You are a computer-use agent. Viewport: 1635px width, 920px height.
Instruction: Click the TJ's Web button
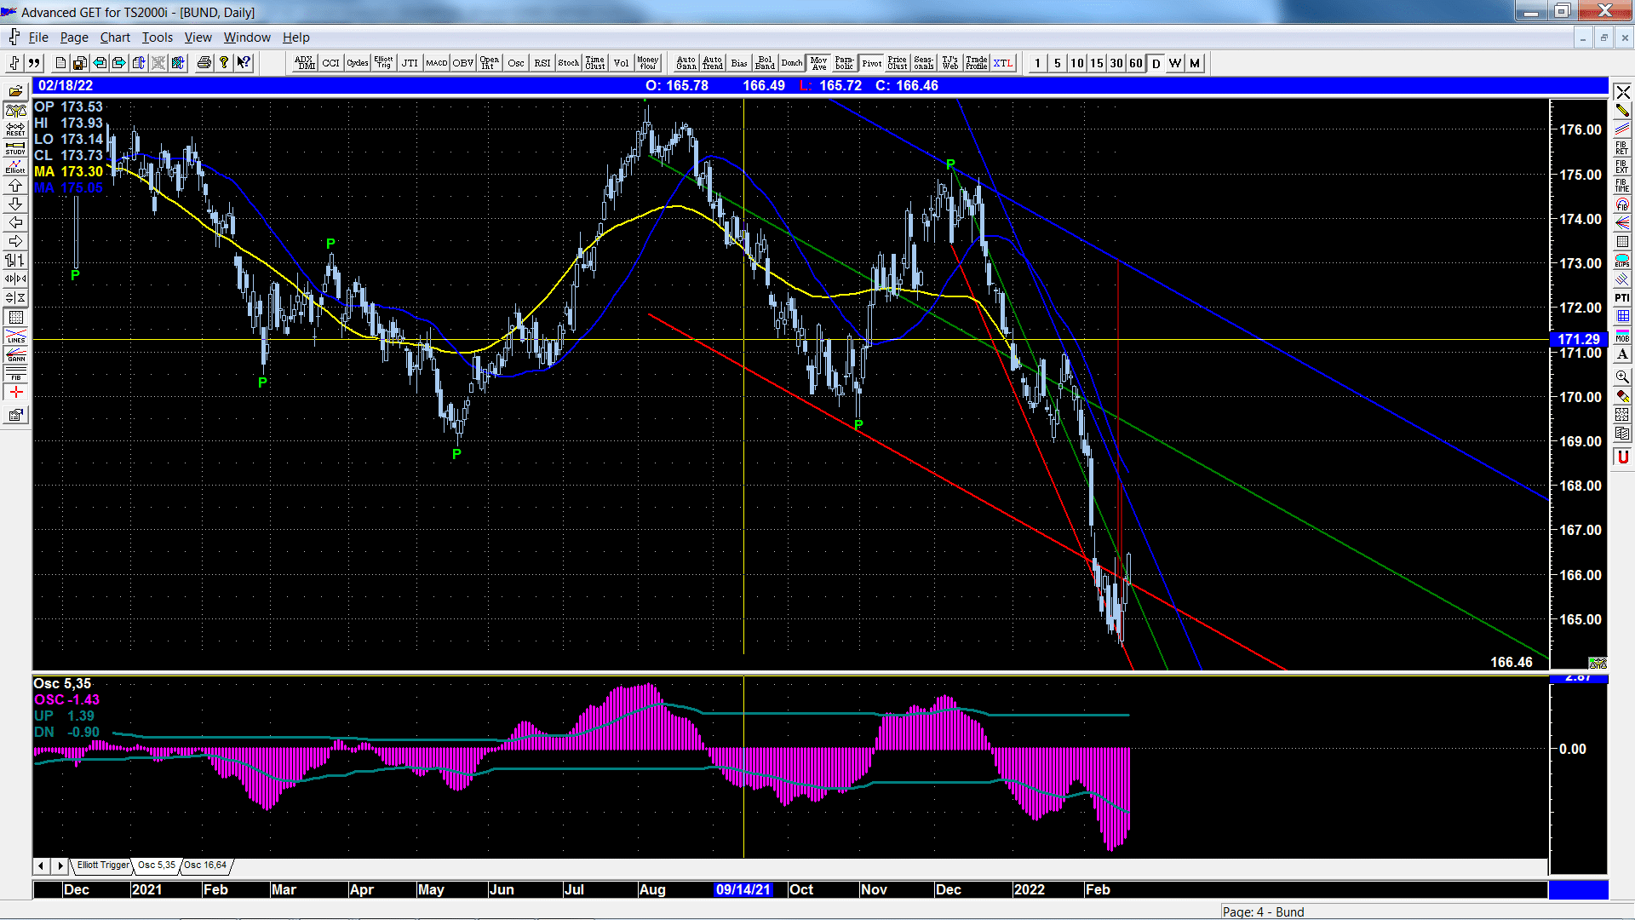(950, 63)
